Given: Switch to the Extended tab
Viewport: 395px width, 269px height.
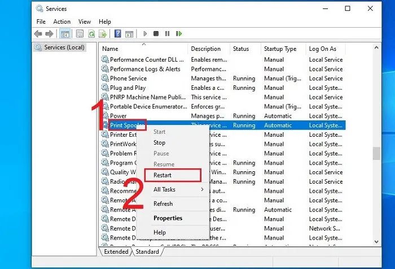Looking at the screenshot, I should [x=116, y=251].
